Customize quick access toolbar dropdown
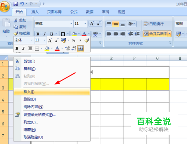187x144 pixels. 43,4
